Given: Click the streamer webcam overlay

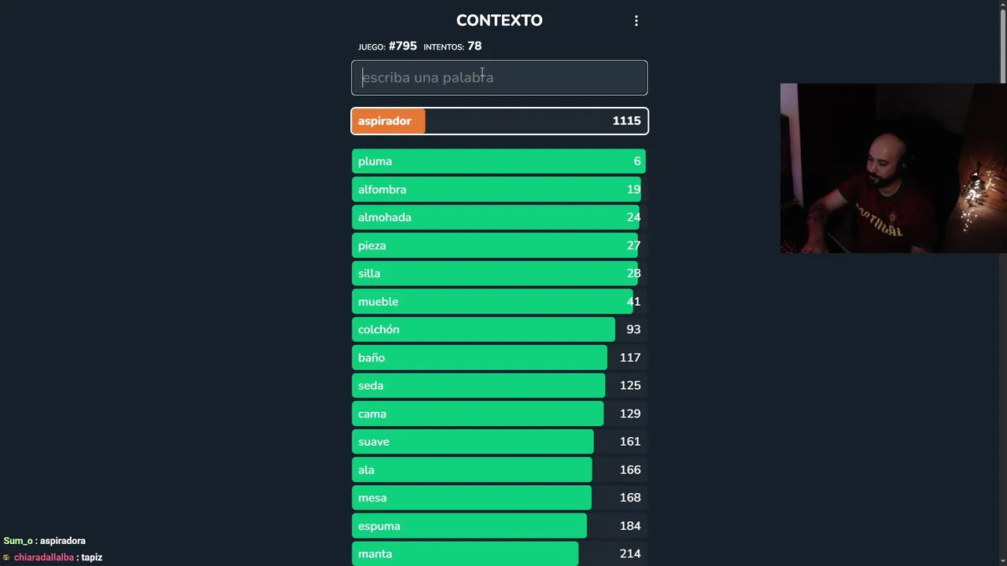Looking at the screenshot, I should 893,168.
